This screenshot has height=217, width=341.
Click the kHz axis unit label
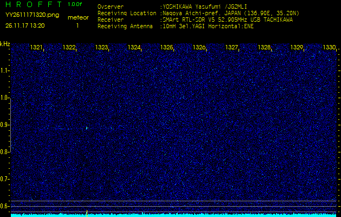[5, 43]
